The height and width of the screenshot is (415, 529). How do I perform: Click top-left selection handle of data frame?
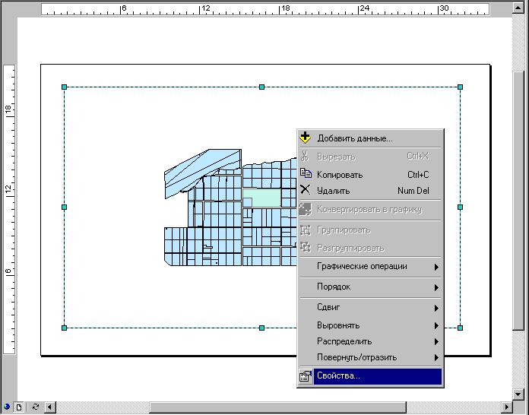pyautogui.click(x=65, y=87)
